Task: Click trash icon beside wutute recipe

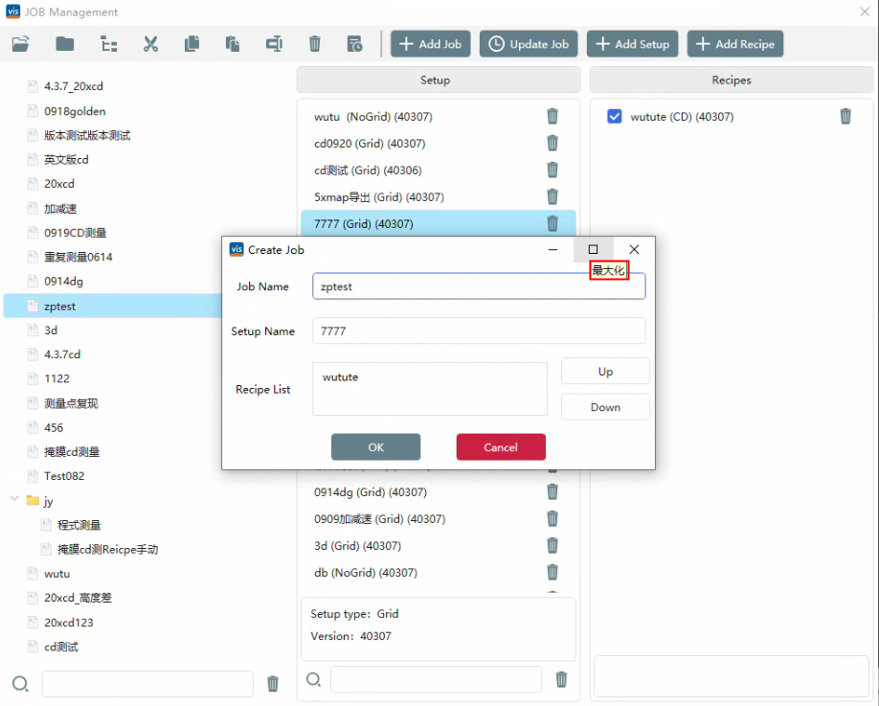Action: click(845, 116)
